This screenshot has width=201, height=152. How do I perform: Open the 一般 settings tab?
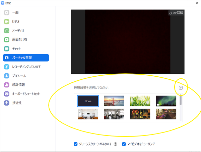point(26,13)
